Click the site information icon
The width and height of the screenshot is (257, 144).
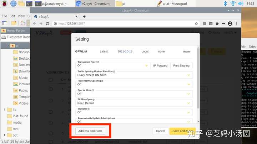(x=55, y=23)
